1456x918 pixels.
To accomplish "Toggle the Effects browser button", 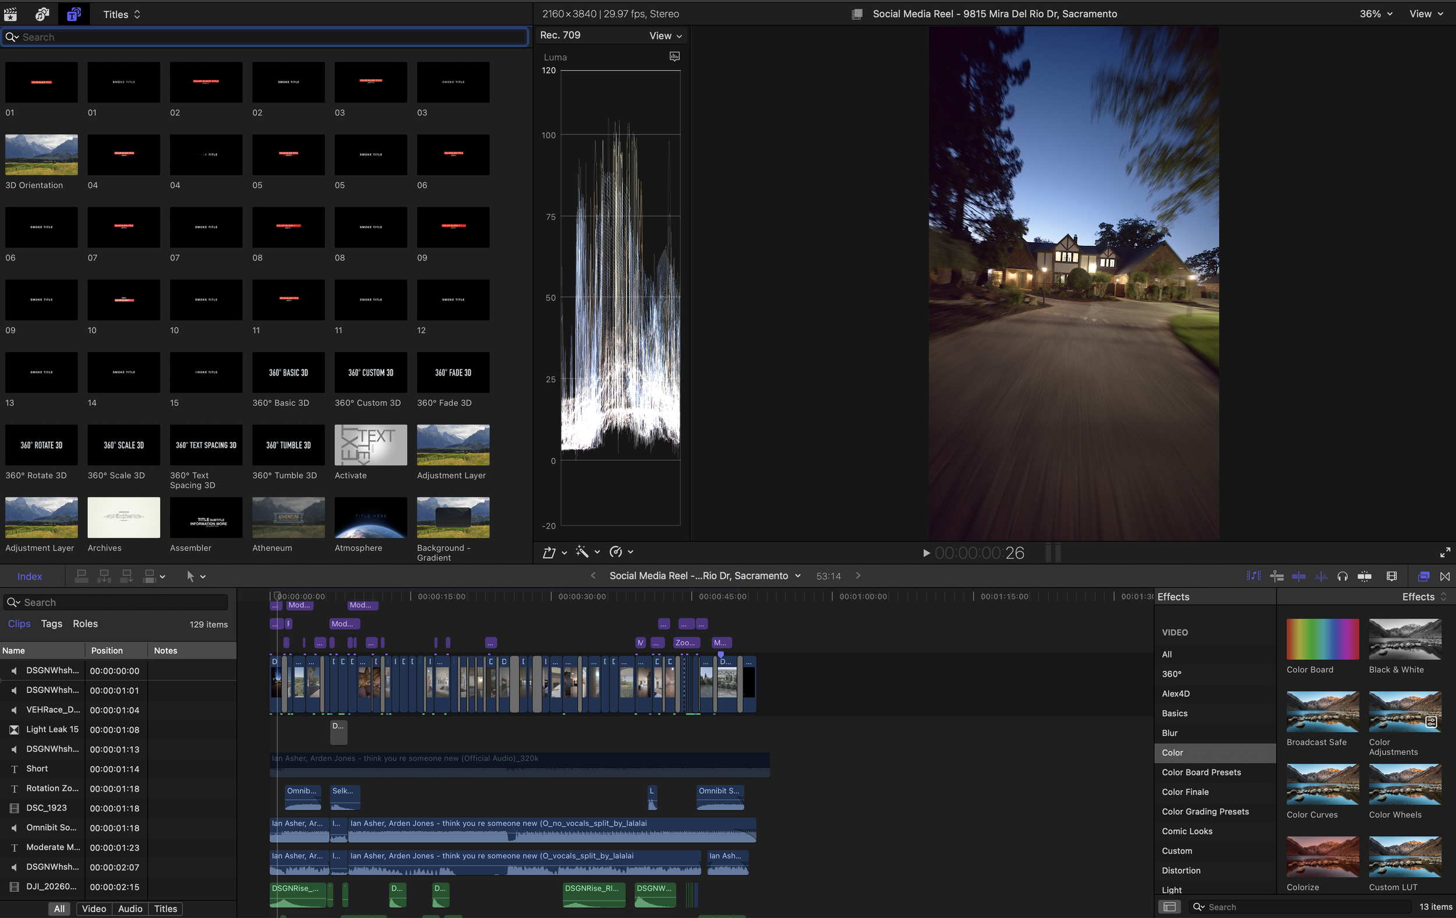I will (x=1423, y=575).
